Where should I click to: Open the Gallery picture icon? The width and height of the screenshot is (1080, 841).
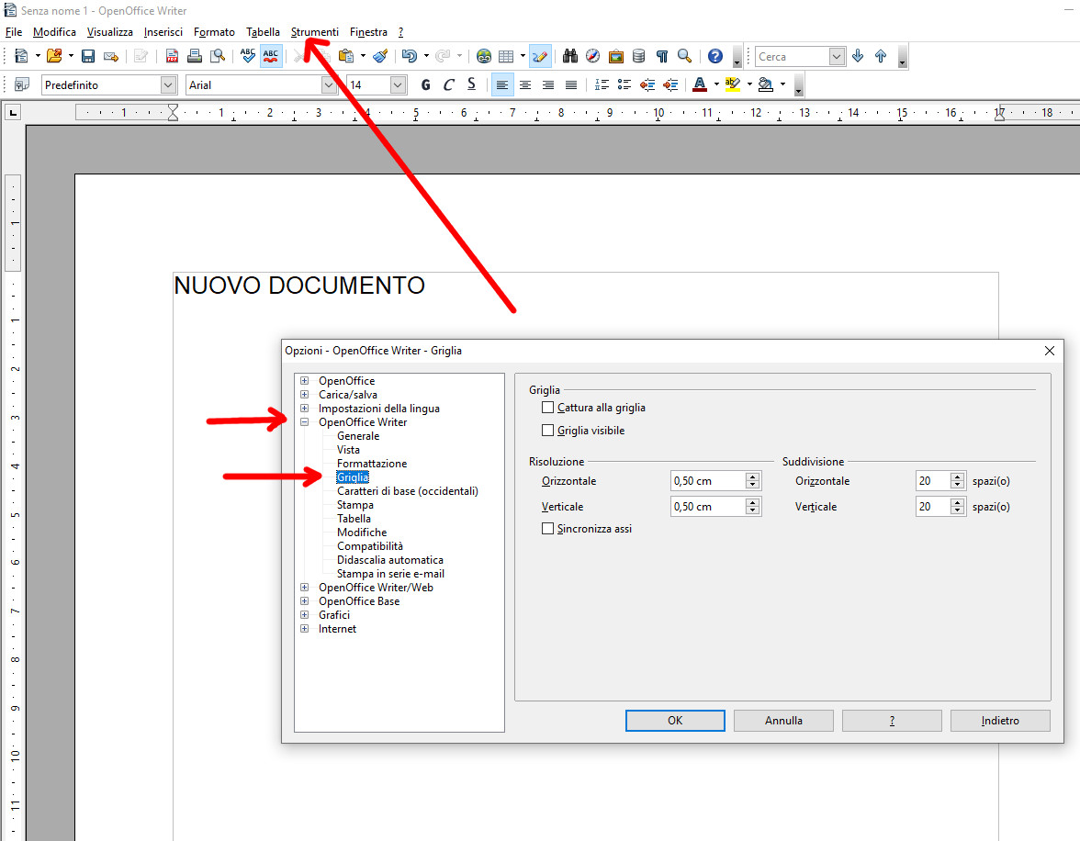616,56
